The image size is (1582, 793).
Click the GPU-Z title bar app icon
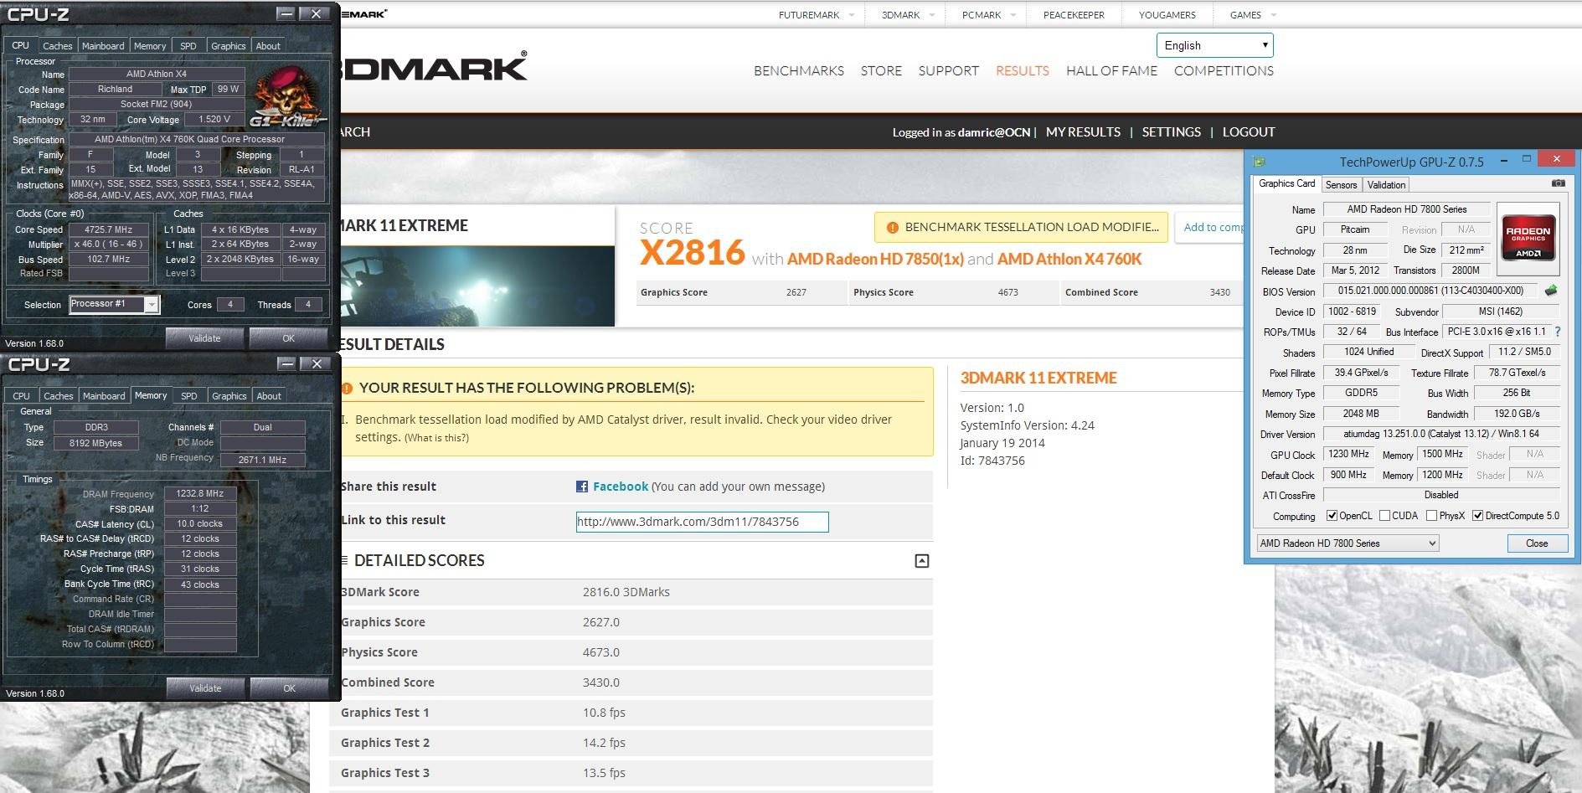pos(1260,162)
